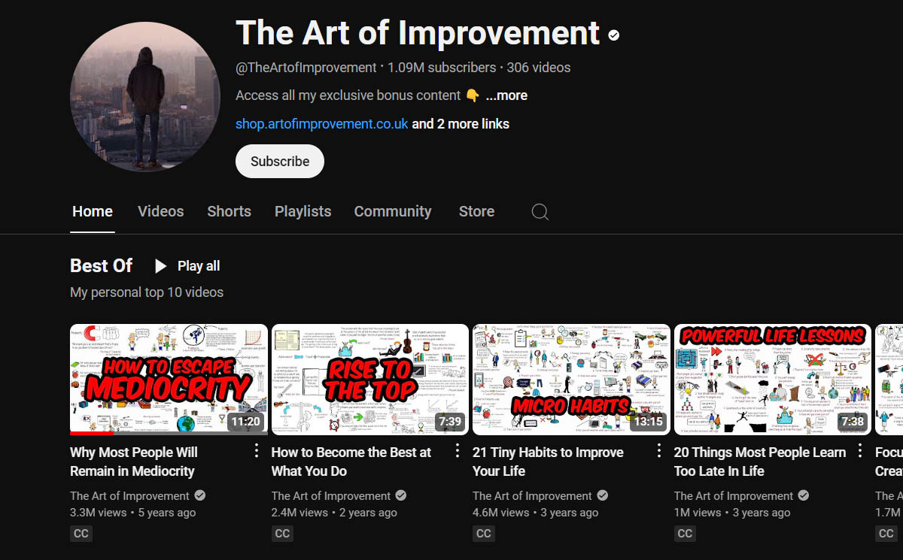
Task: Click the @TheArtofImprovement handle text
Action: tap(306, 68)
